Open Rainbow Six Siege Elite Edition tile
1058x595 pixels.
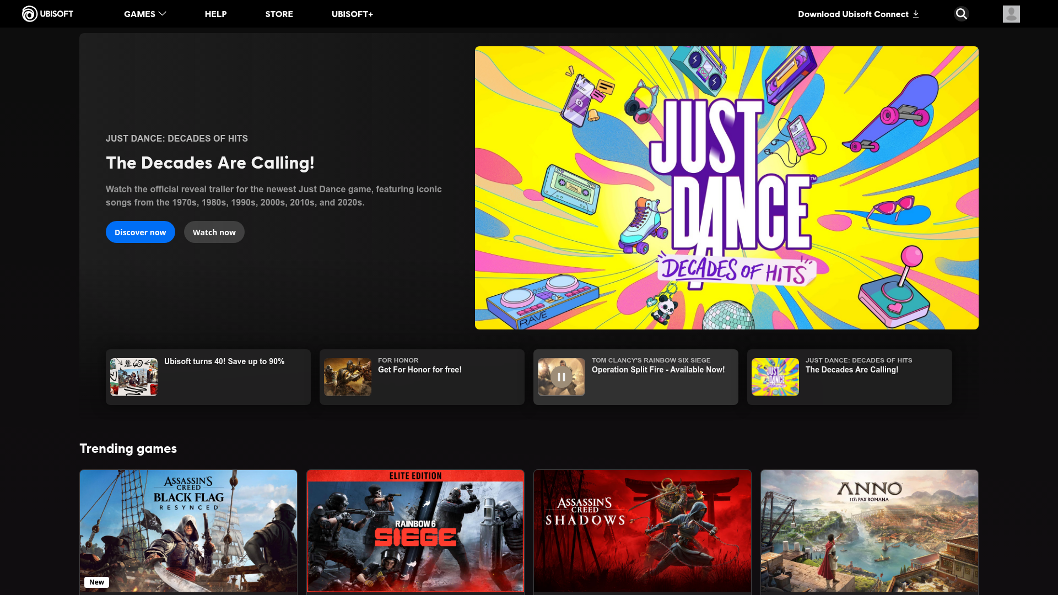[x=415, y=532]
